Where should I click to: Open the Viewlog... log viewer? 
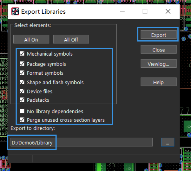click(x=158, y=64)
